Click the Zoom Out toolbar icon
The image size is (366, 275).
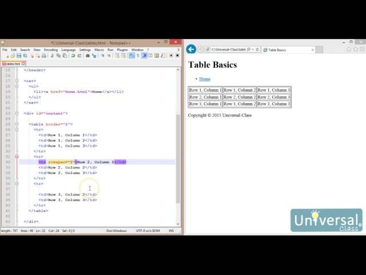(109, 56)
